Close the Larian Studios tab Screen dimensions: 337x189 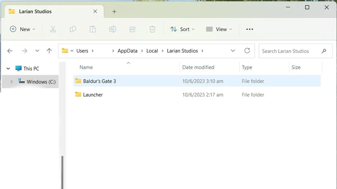coord(95,11)
